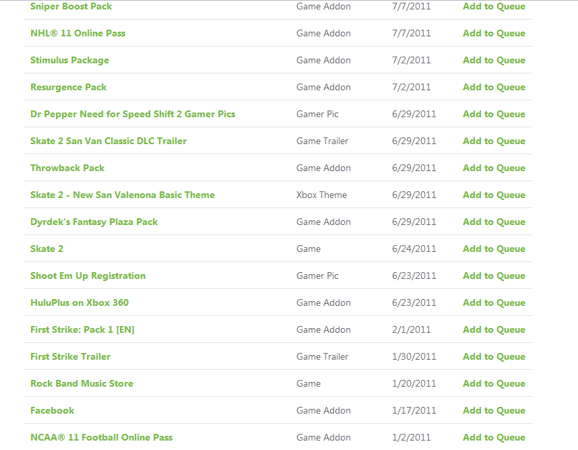This screenshot has width=578, height=450.
Task: Select Game Trailer type in First Strike Trailer row
Action: (322, 356)
